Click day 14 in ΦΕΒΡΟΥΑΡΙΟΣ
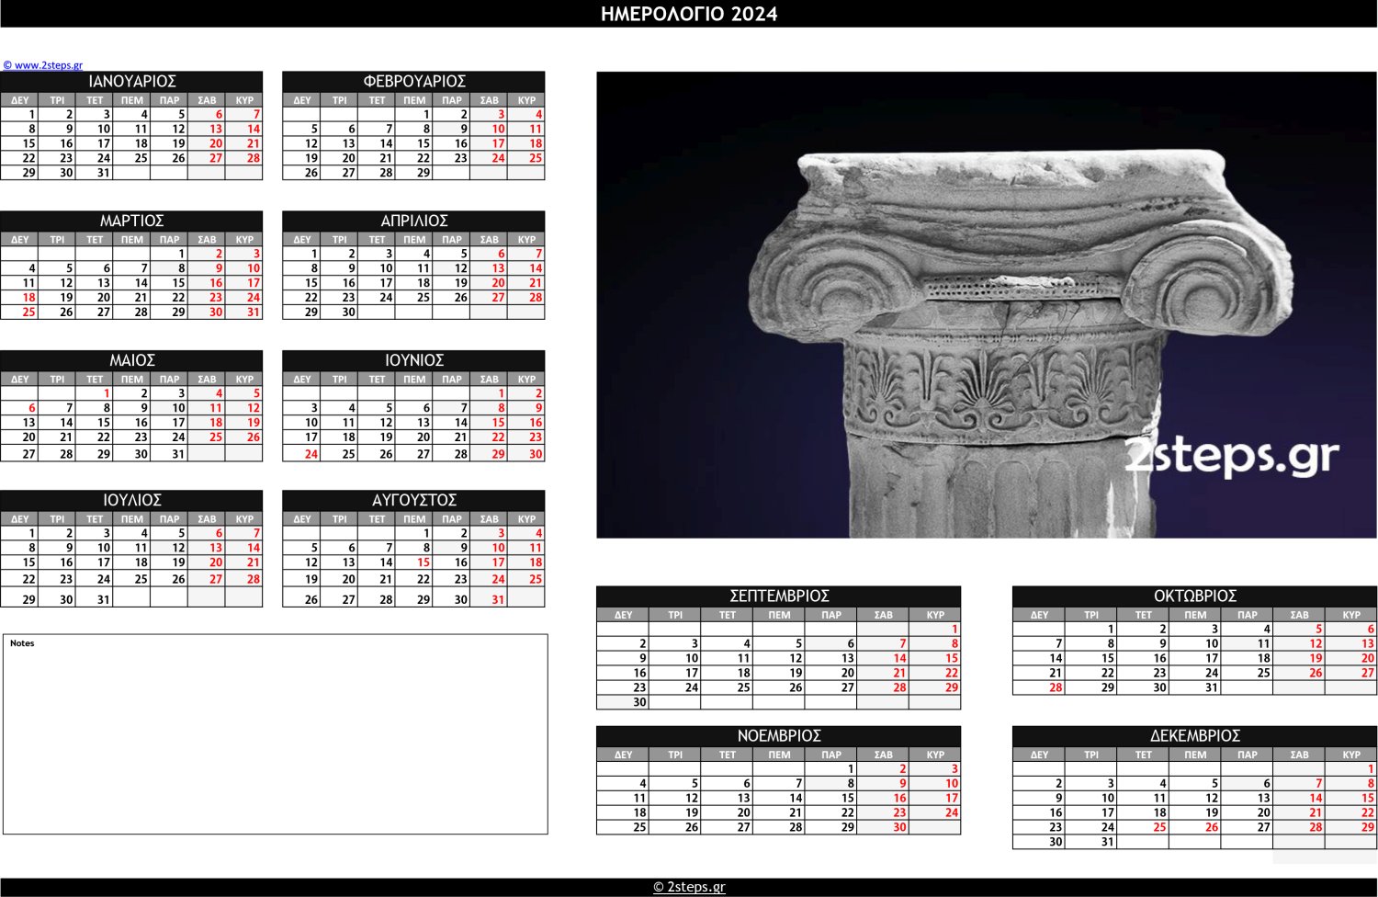The height and width of the screenshot is (897, 1378). click(x=377, y=143)
